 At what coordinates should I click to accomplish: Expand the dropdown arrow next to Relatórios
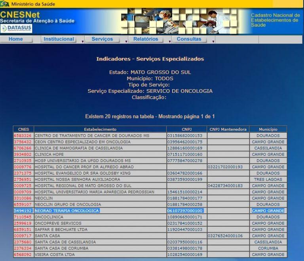point(170,41)
